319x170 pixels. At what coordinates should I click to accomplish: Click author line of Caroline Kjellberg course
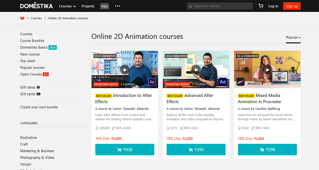(259, 109)
